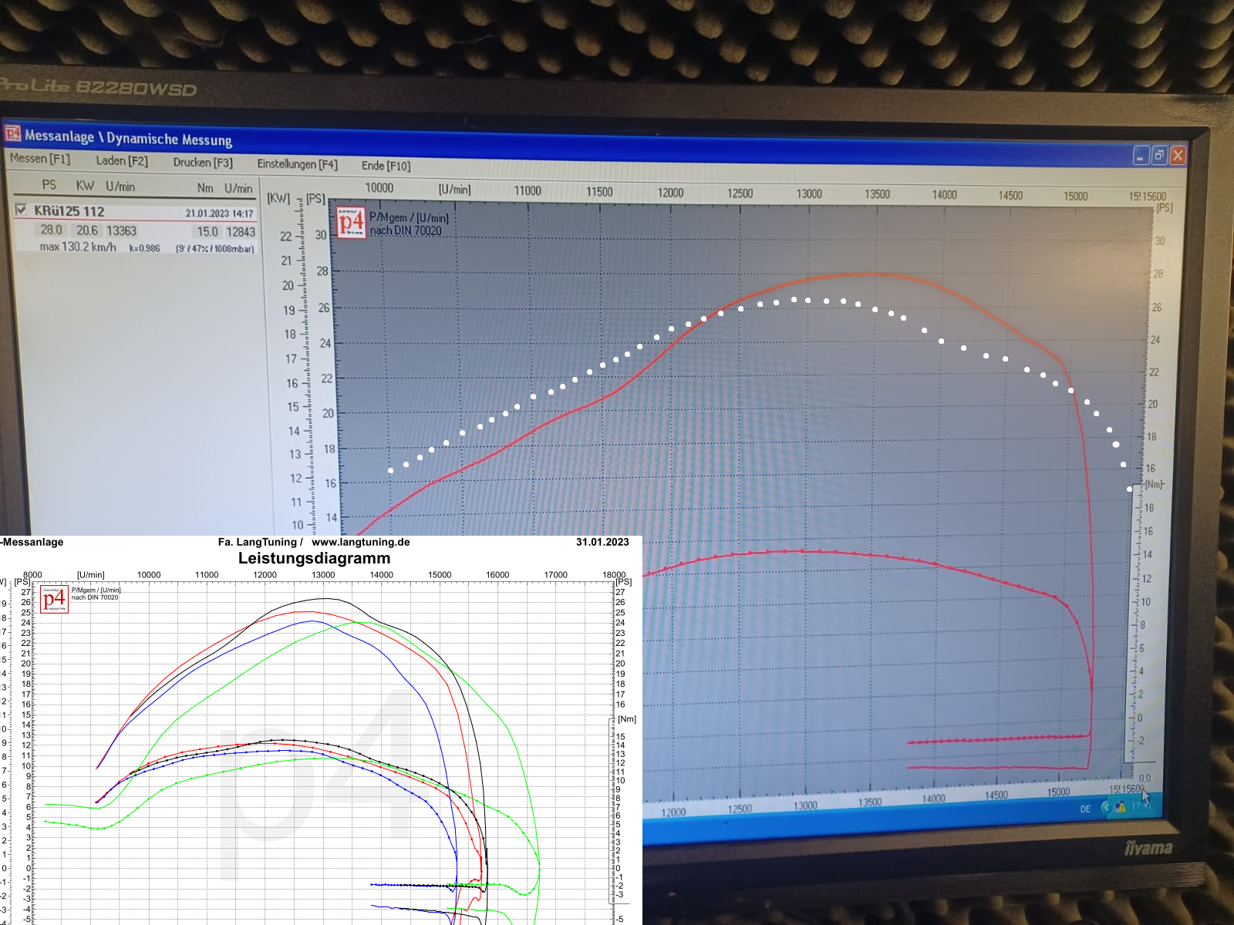Viewport: 1234px width, 925px height.
Task: Click the p4 application icon in the title bar
Action: tap(12, 134)
